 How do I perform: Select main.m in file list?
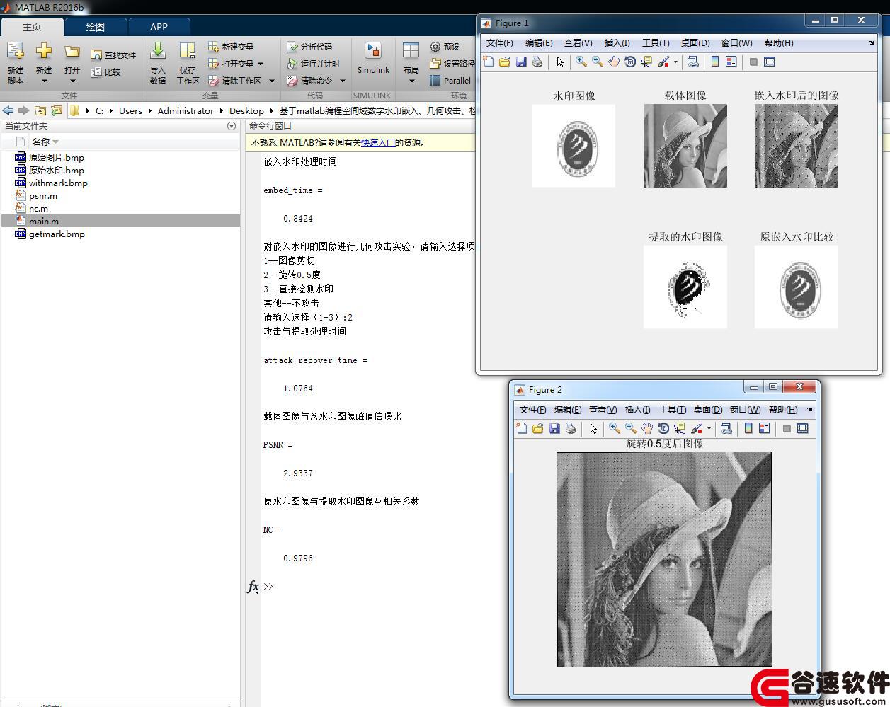pos(120,222)
